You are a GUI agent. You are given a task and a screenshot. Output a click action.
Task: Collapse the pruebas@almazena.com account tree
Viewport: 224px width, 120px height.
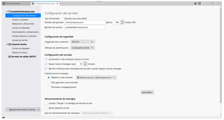[x=7, y=11]
